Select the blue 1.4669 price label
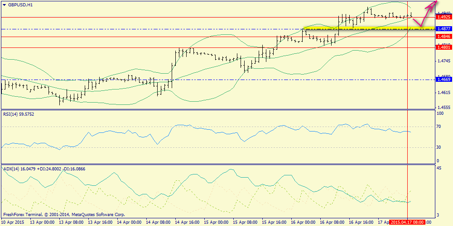 (443, 79)
